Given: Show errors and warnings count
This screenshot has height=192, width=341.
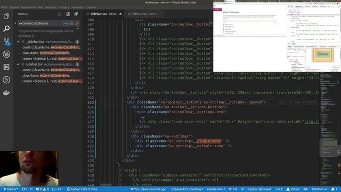Looking at the screenshot, I should 43,189.
